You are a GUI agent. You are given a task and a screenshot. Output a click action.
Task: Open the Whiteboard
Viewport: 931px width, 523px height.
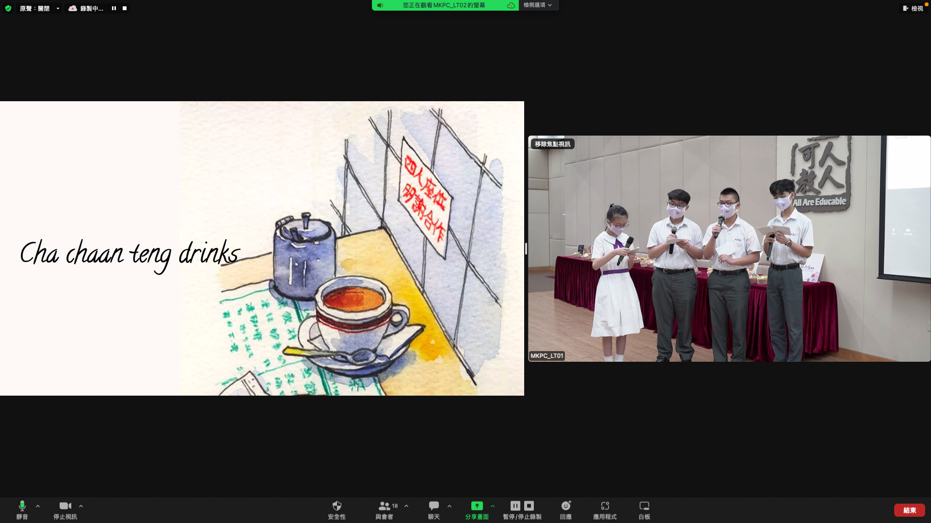644,510
